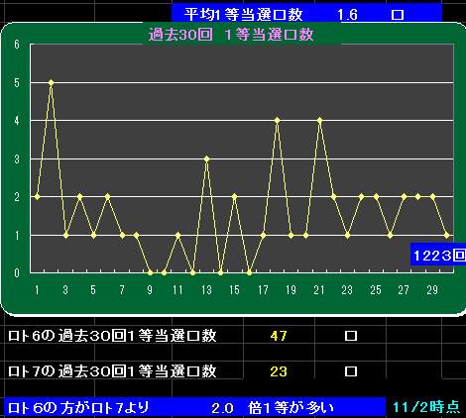Select the zero-value data point at draw 9

click(x=150, y=273)
